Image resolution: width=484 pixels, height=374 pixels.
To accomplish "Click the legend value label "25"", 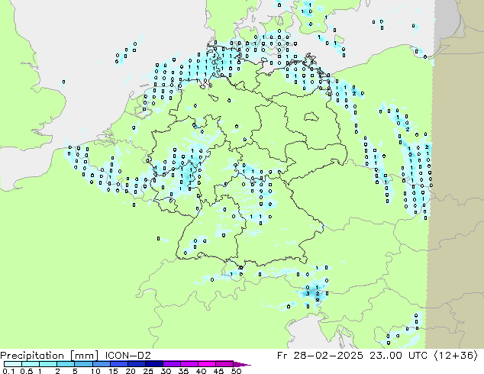I will 148,371.
